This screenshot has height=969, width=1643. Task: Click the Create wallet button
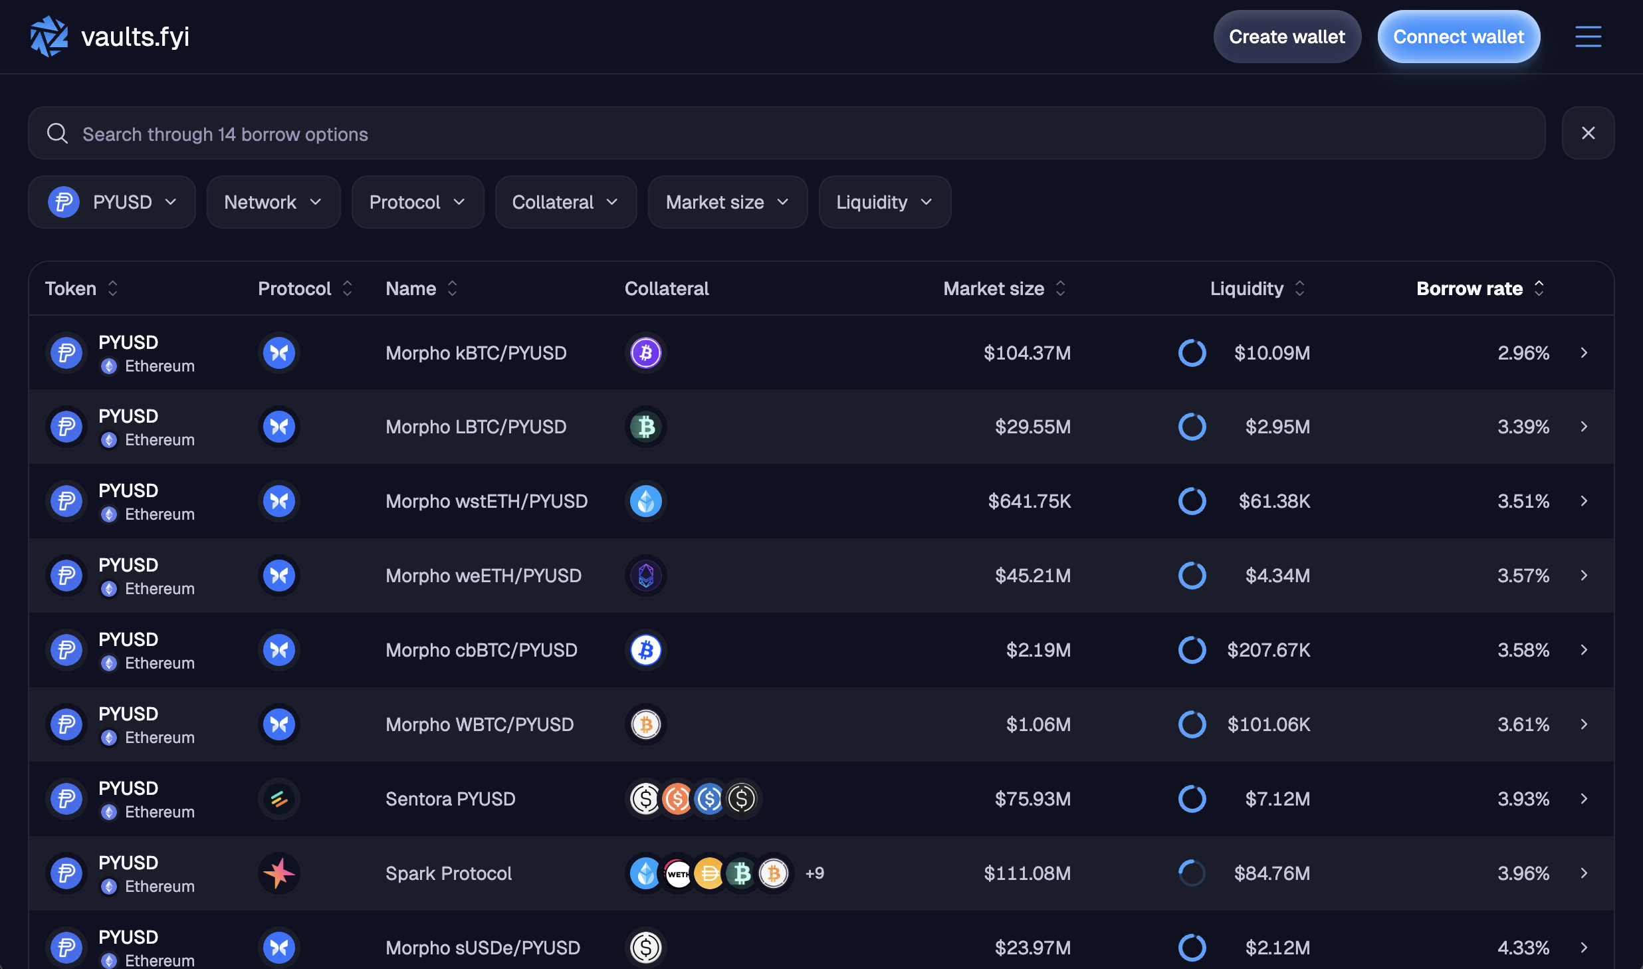tap(1287, 37)
